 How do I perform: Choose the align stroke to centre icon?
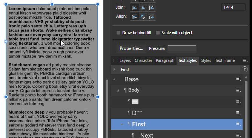(134, 17)
